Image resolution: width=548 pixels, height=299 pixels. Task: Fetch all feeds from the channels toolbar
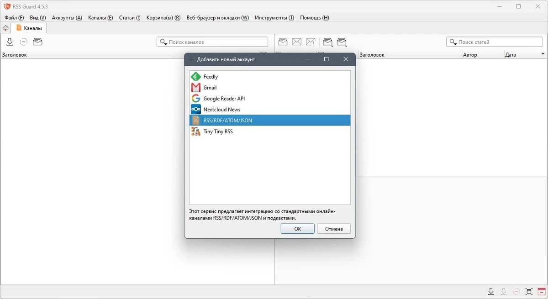click(10, 42)
